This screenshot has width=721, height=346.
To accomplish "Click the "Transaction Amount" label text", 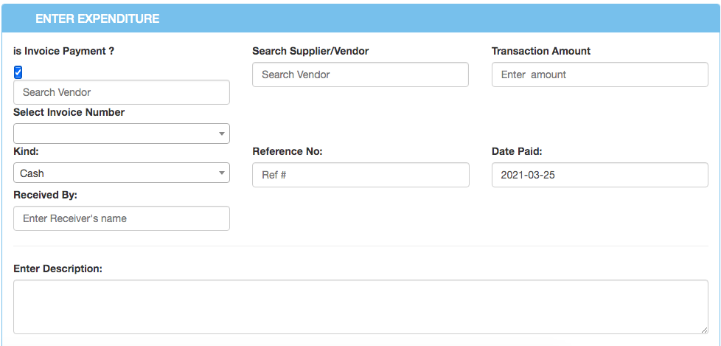I will click(540, 51).
